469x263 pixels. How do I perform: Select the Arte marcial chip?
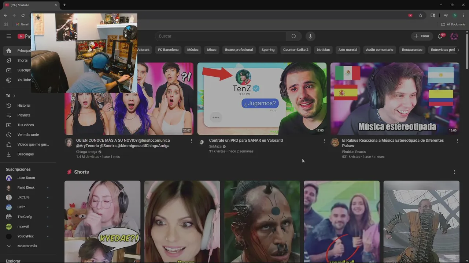348,50
